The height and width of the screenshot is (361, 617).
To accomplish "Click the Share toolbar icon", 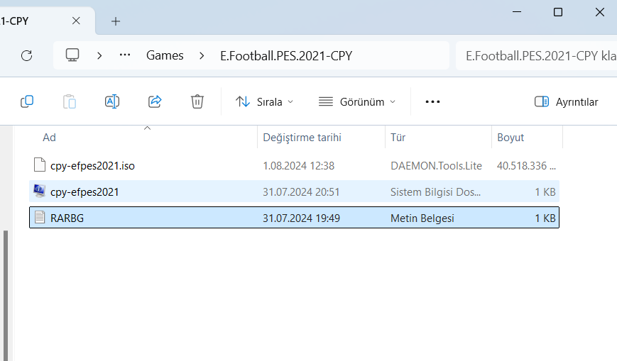I will 155,101.
